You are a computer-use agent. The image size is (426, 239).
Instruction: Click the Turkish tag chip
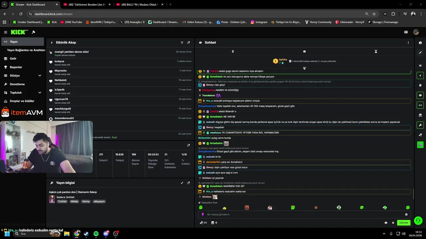tap(62, 201)
